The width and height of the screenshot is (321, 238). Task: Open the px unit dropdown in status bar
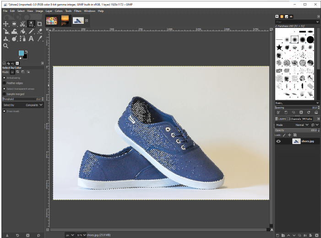(70, 235)
